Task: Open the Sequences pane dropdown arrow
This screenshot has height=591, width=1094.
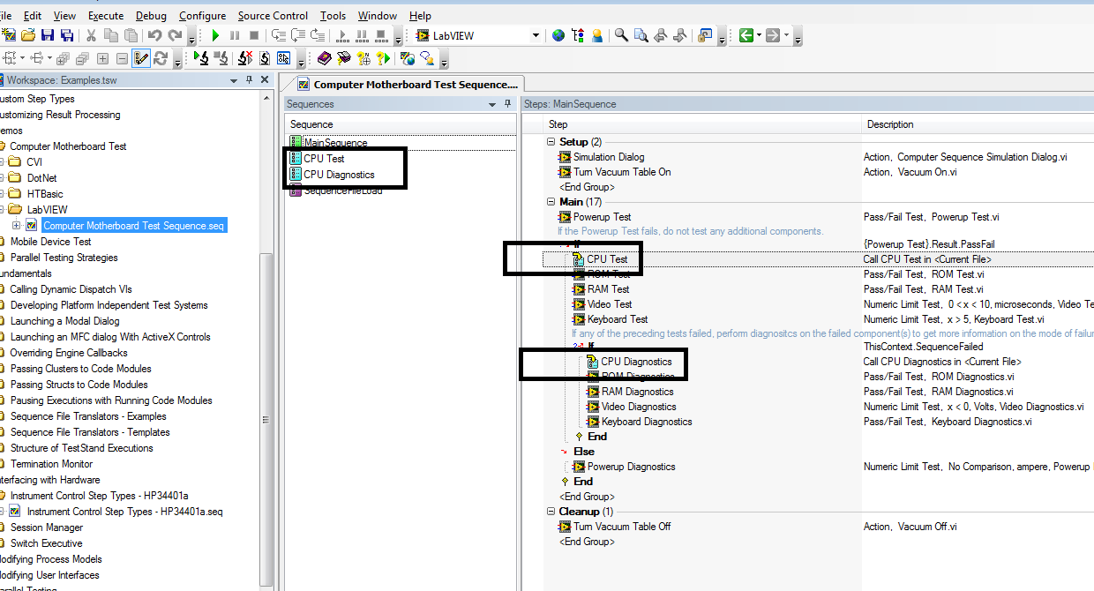Action: [x=492, y=104]
